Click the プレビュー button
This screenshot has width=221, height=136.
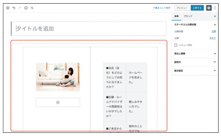pos(182,8)
